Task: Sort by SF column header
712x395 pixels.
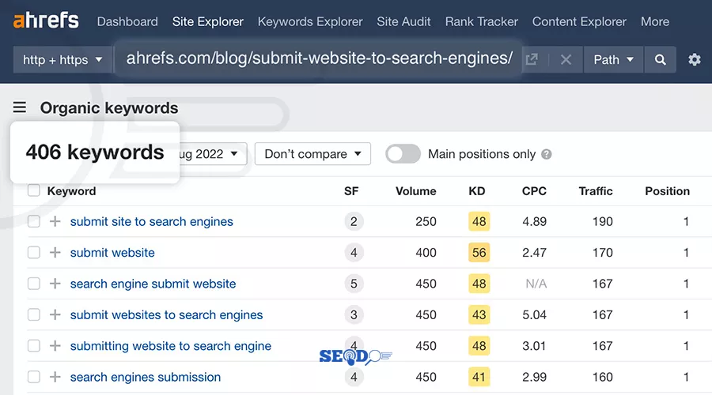Action: coord(351,191)
